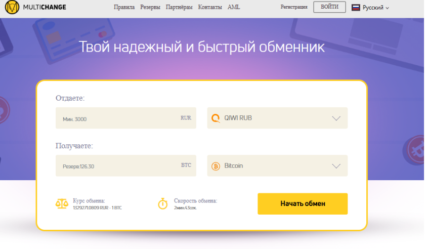Click the 'Твой надежный и быстрый обменник' headline
This screenshot has height=249, width=425.
pyautogui.click(x=202, y=47)
